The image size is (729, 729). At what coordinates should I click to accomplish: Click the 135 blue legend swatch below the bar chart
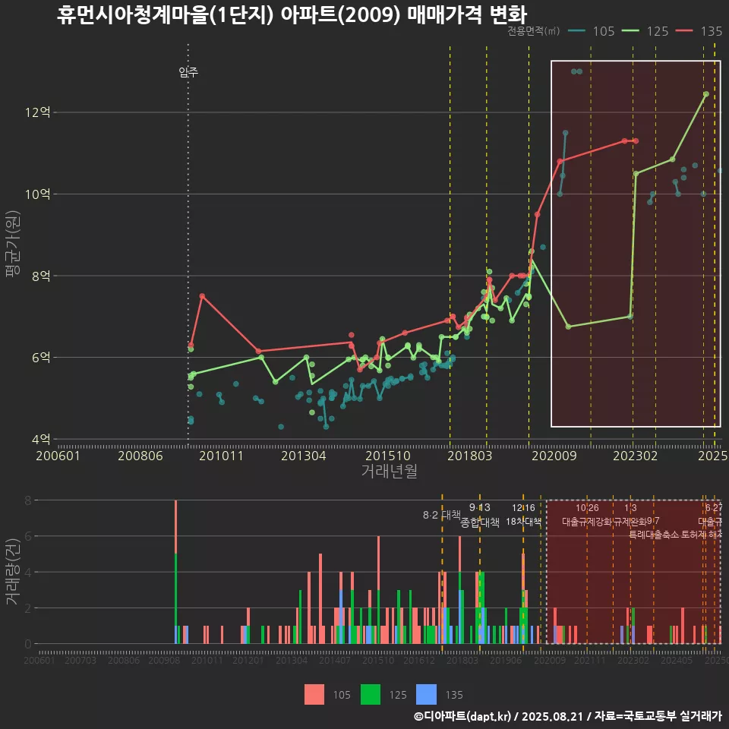tap(427, 694)
